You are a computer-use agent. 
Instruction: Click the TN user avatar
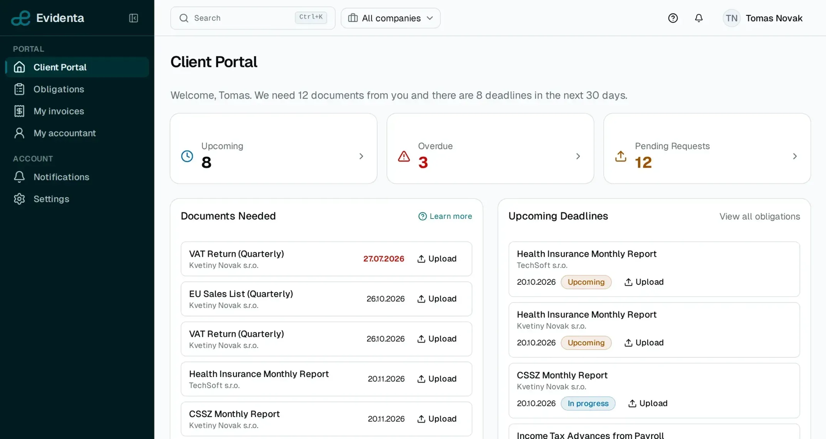(731, 18)
